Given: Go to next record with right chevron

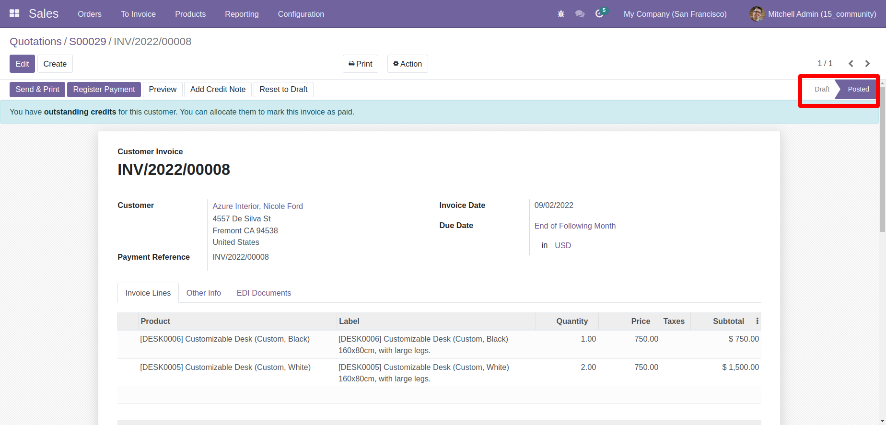Looking at the screenshot, I should (867, 64).
